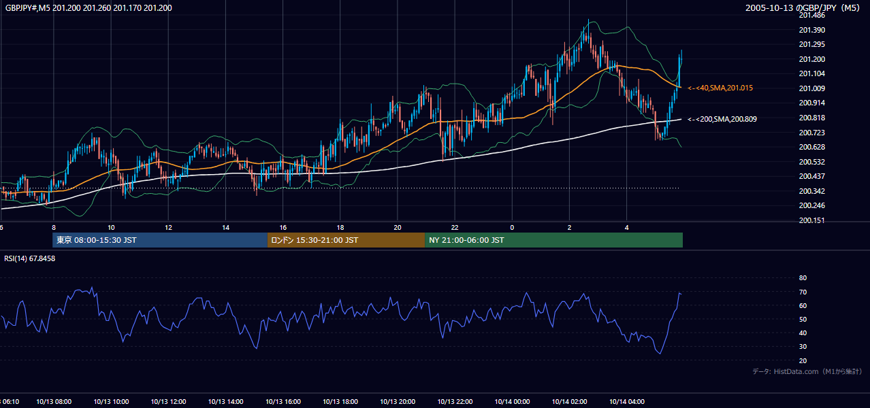
Task: Click price axis value 201.295
Action: click(811, 45)
